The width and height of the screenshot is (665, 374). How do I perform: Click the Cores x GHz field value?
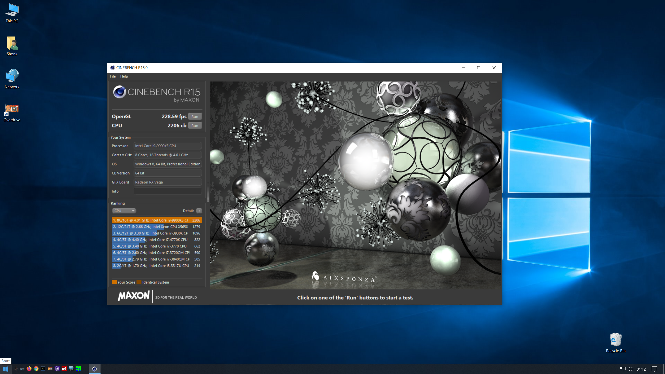pos(168,155)
